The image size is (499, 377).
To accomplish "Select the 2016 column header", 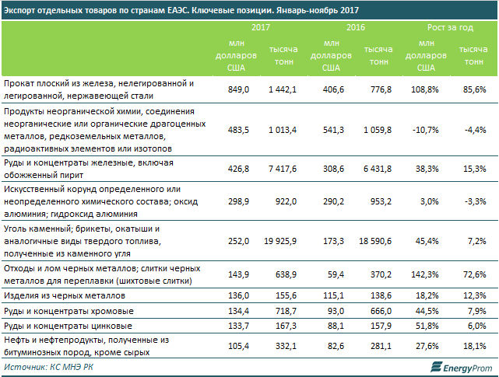I will 355,27.
